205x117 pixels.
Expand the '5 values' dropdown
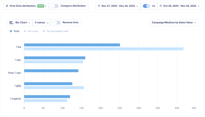pos(41,23)
